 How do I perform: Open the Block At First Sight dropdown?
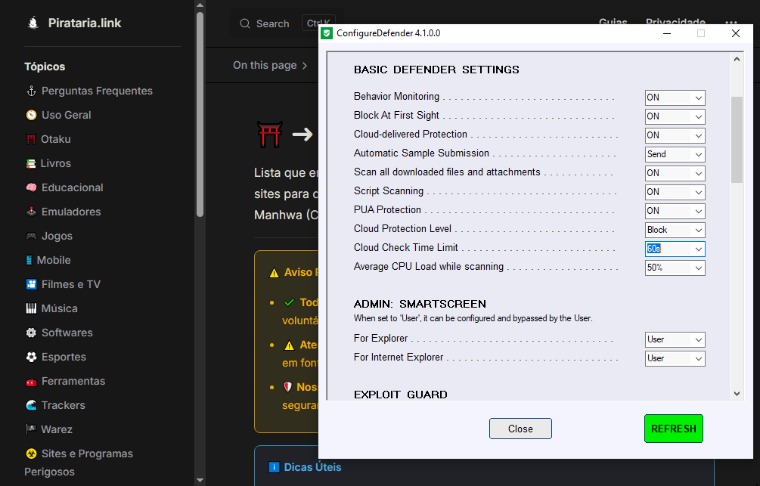[x=675, y=116]
